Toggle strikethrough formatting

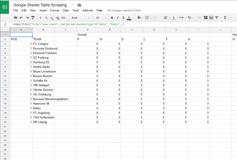(123, 18)
